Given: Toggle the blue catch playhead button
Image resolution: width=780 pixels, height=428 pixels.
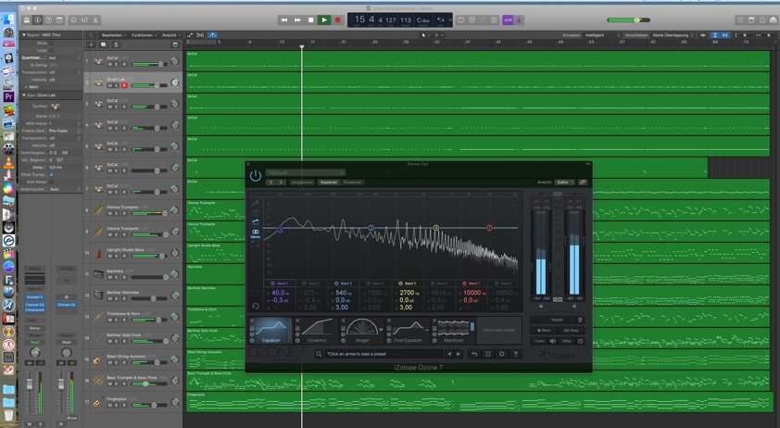Looking at the screenshot, I should coord(212,35).
